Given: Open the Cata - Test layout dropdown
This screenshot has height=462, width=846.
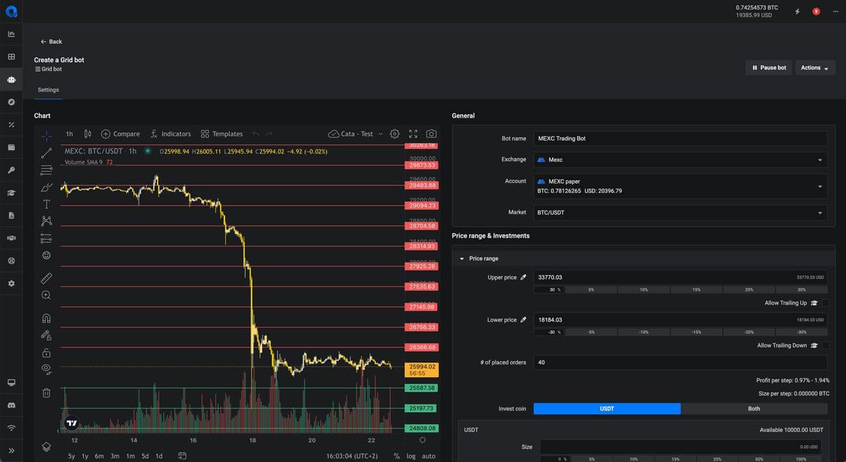Looking at the screenshot, I should pos(356,134).
